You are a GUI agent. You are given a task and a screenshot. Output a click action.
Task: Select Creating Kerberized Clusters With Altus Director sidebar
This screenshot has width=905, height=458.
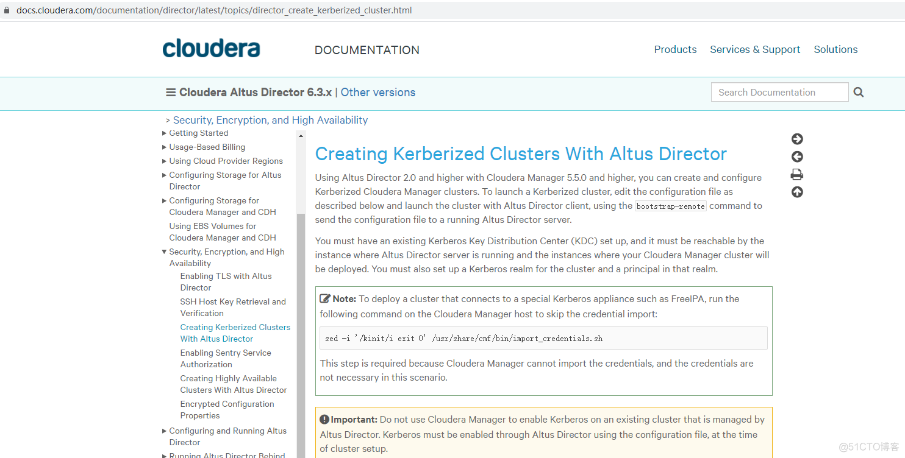[x=235, y=333]
